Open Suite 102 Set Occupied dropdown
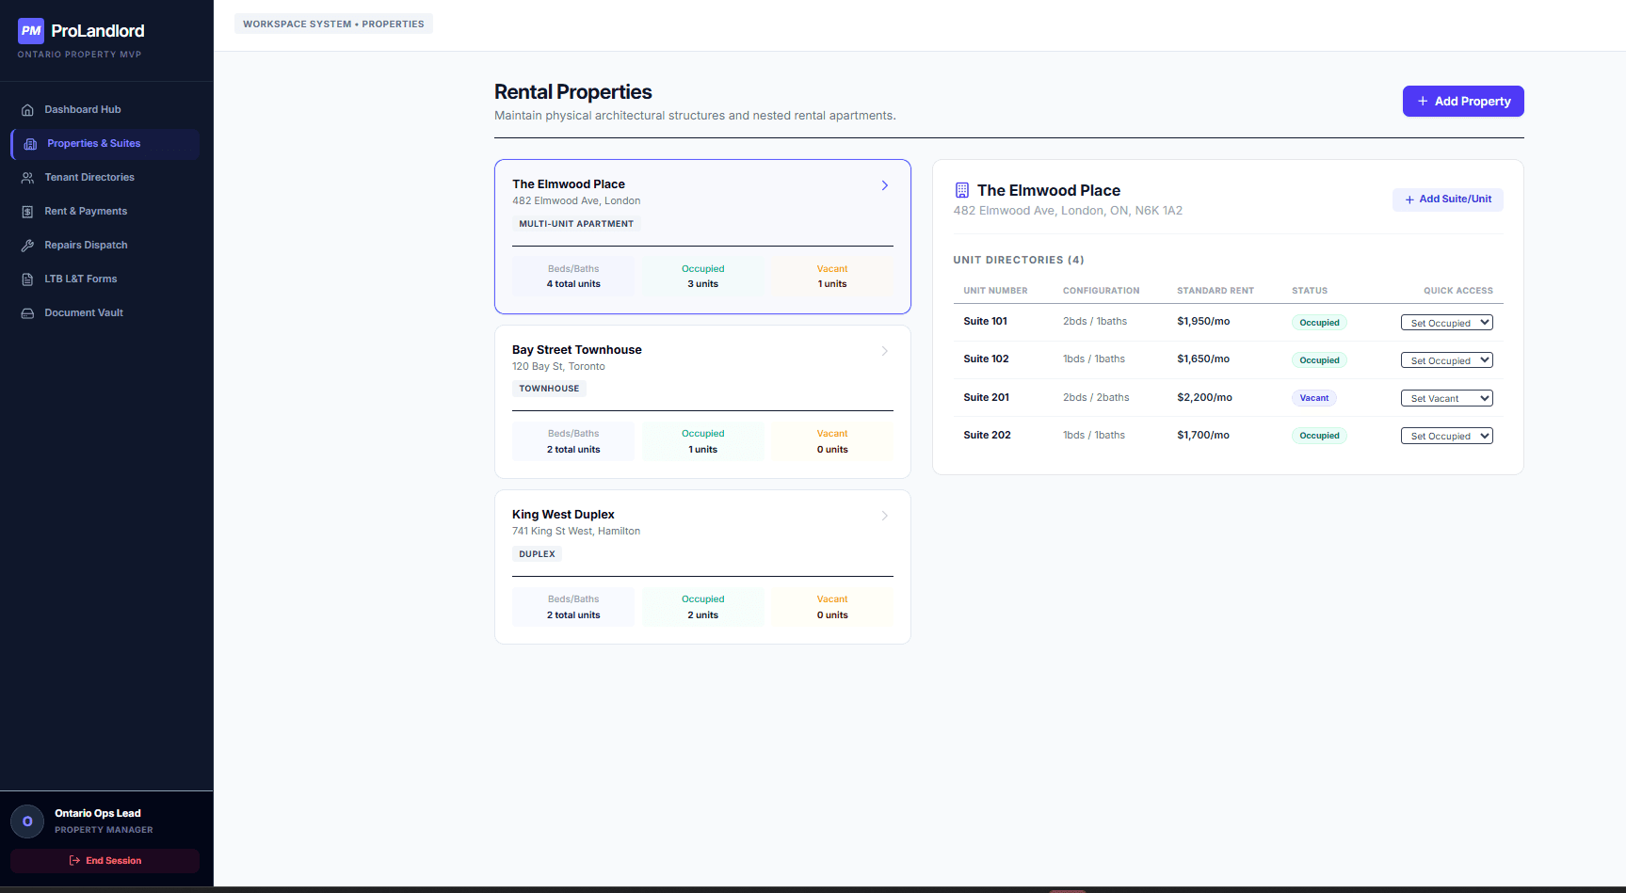 coord(1447,360)
